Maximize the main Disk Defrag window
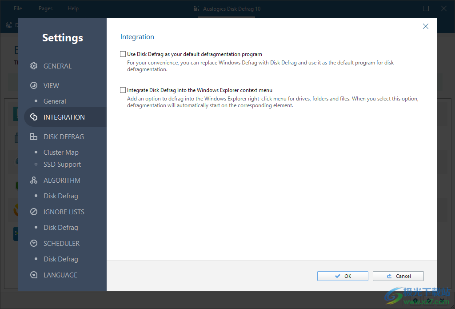455x309 pixels. click(426, 8)
